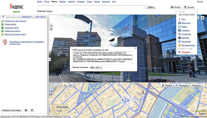Image resolution: width=207 pixels, height=118 pixels.
Task: Click the Схема метро icon
Action: (x=2, y=24)
